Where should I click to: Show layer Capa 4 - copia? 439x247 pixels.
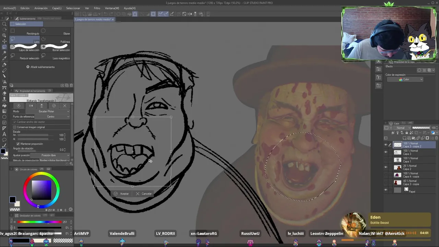tap(385, 175)
